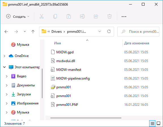Viewport: 163px width, 127px height.
Task: Expand the Изображения folder node
Action: pyautogui.click(x=7, y=103)
